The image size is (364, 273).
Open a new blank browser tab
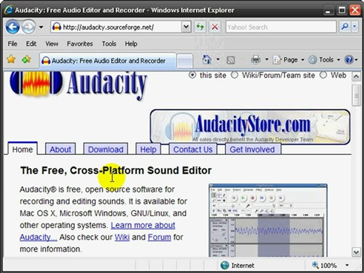(x=185, y=61)
